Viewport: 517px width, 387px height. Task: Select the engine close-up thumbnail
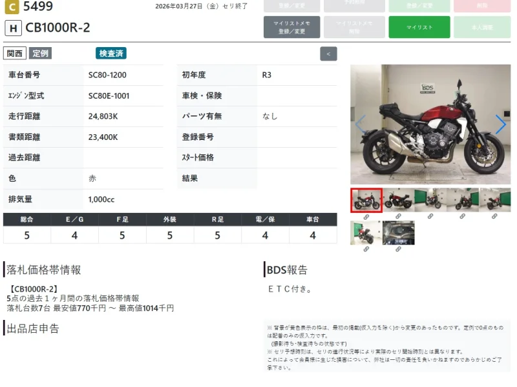pyautogui.click(x=398, y=233)
